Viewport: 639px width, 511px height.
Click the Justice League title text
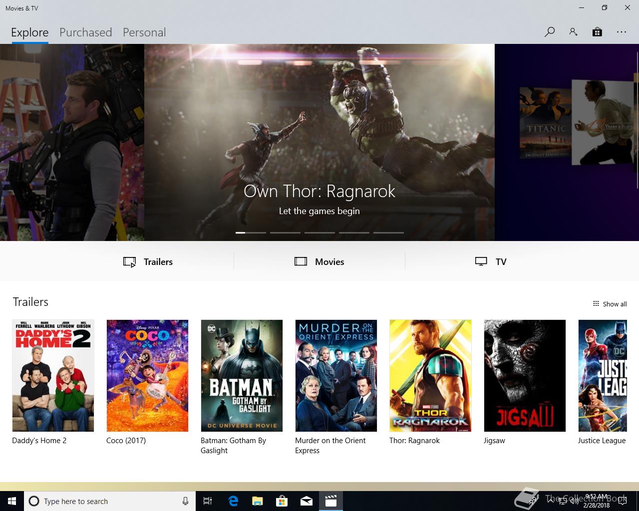[602, 441]
